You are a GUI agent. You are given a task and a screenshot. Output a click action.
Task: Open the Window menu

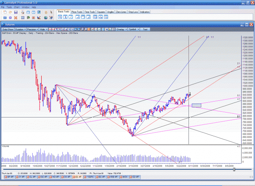25,7
